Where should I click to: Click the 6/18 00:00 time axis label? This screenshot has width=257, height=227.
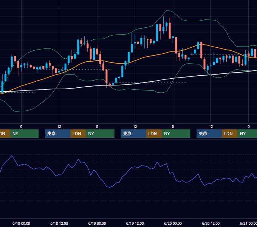tap(21, 223)
